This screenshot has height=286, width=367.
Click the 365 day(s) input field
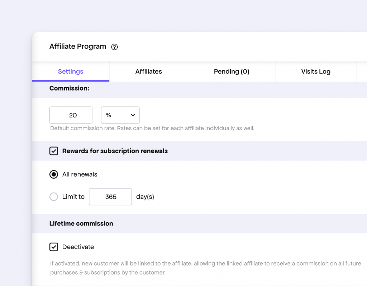coord(110,197)
